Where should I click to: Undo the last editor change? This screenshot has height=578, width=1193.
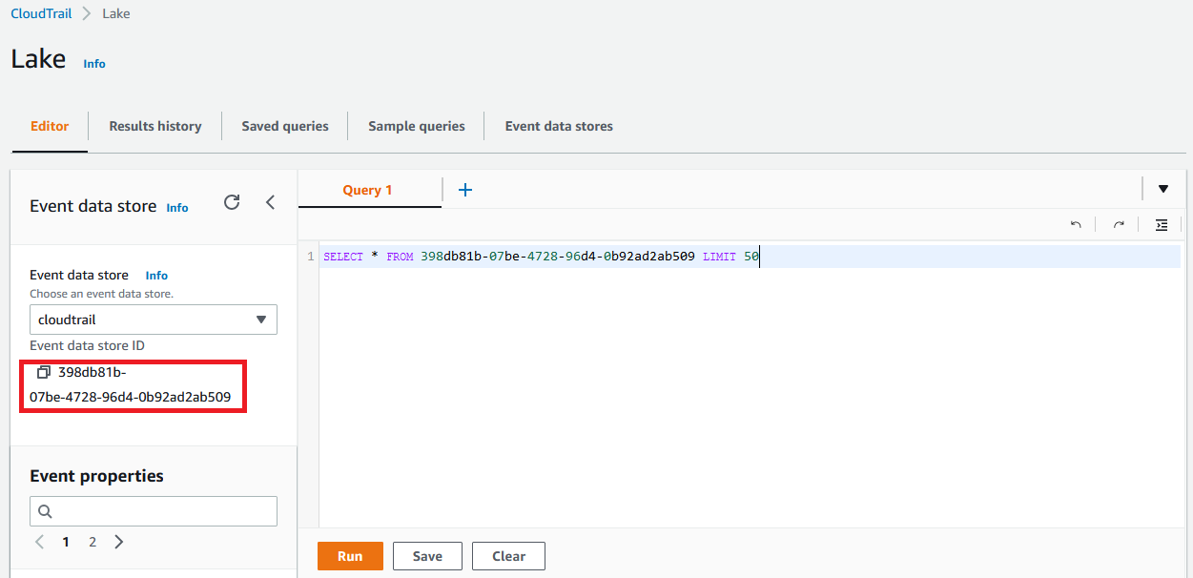1076,225
